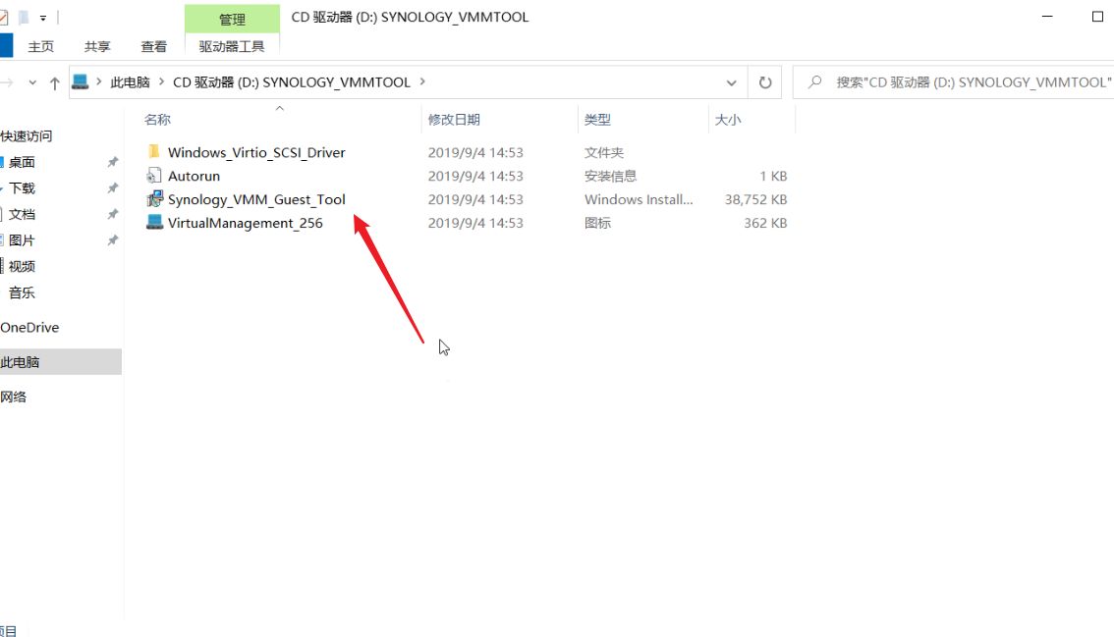Click Windows_Virtio_SCSI_Driver file name
Viewport: 1114px width, 637px height.
coord(256,153)
